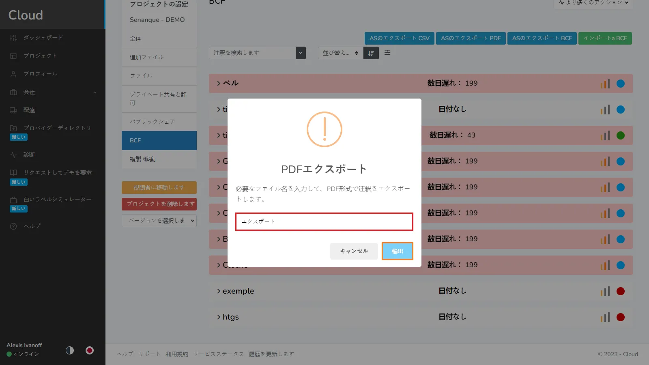
Task: Toggle the red recording indicator near Alexis Ivanoff
Action: [x=89, y=350]
